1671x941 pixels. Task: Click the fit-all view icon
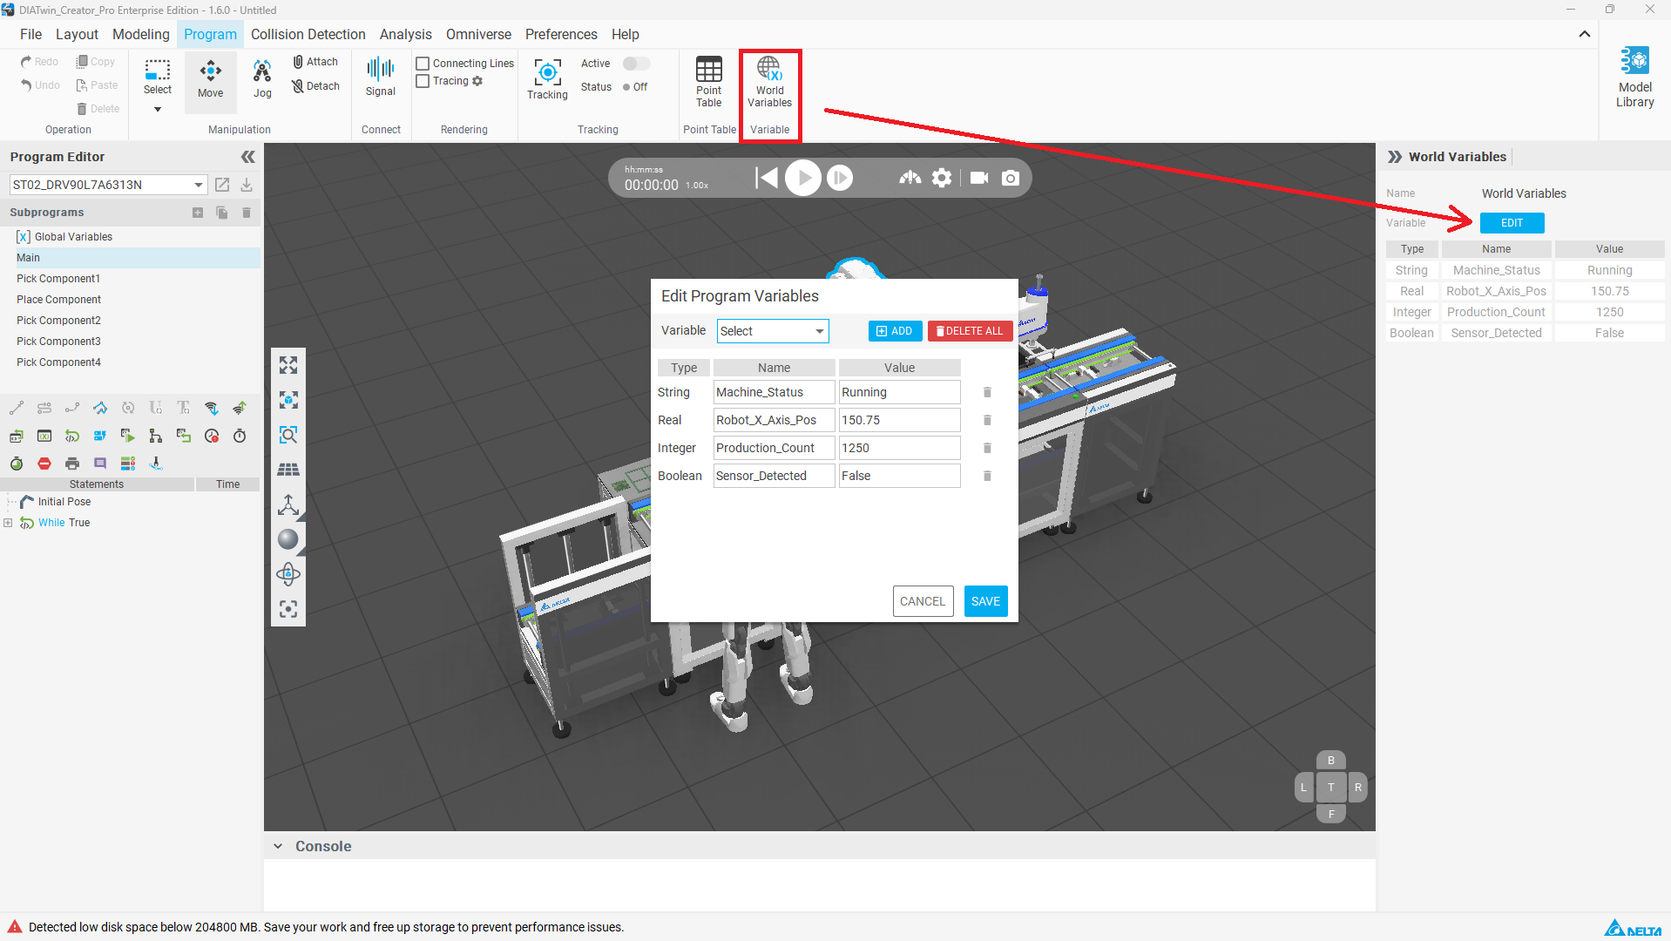click(x=288, y=365)
